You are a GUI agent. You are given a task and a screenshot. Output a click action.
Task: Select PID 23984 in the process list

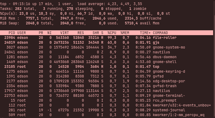10,38
